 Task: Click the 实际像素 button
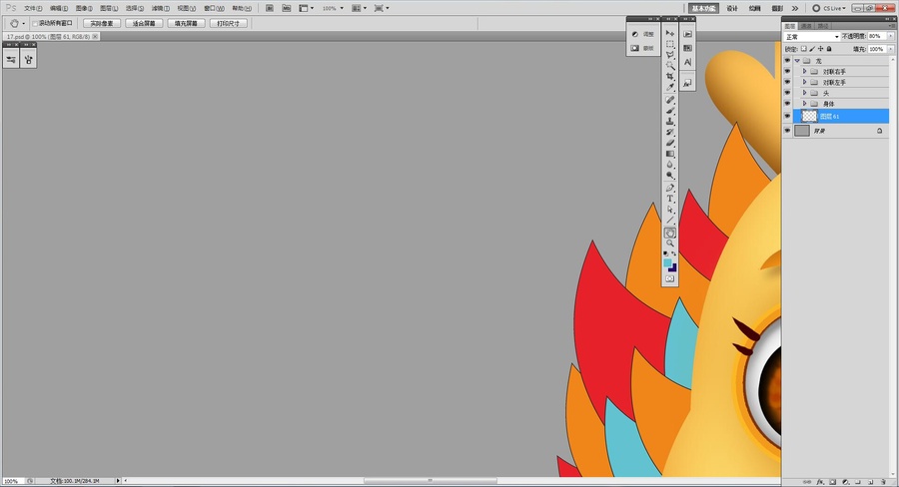click(x=102, y=24)
